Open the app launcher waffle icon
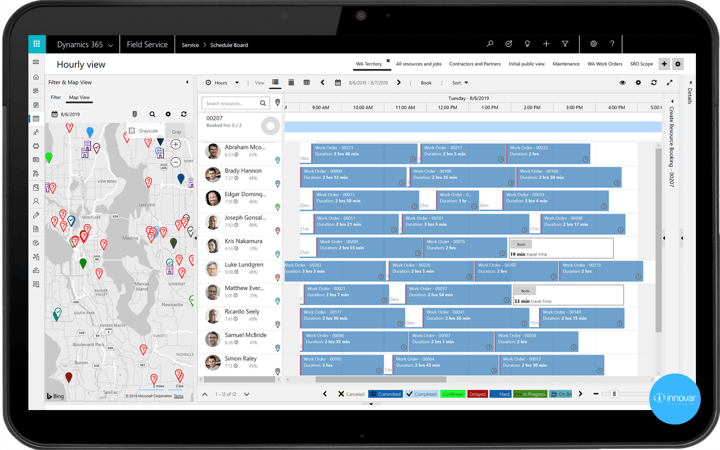The image size is (720, 450). point(37,44)
